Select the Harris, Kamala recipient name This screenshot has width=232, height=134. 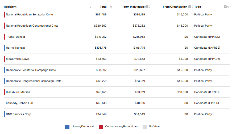pyautogui.click(x=15, y=48)
